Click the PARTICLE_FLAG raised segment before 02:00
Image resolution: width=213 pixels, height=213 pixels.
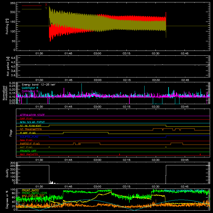pos(90,143)
